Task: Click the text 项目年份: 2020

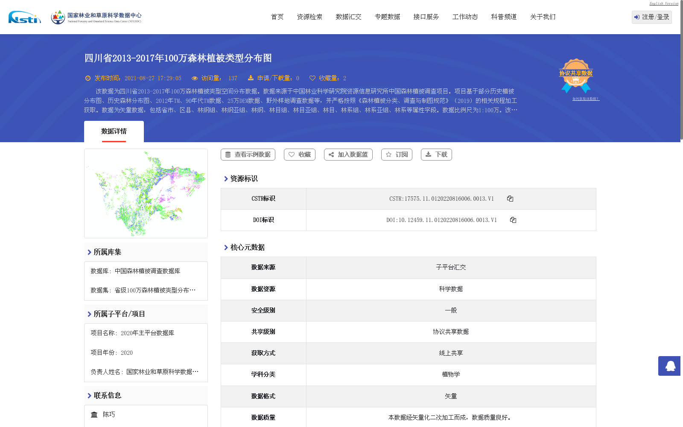Action: point(111,353)
